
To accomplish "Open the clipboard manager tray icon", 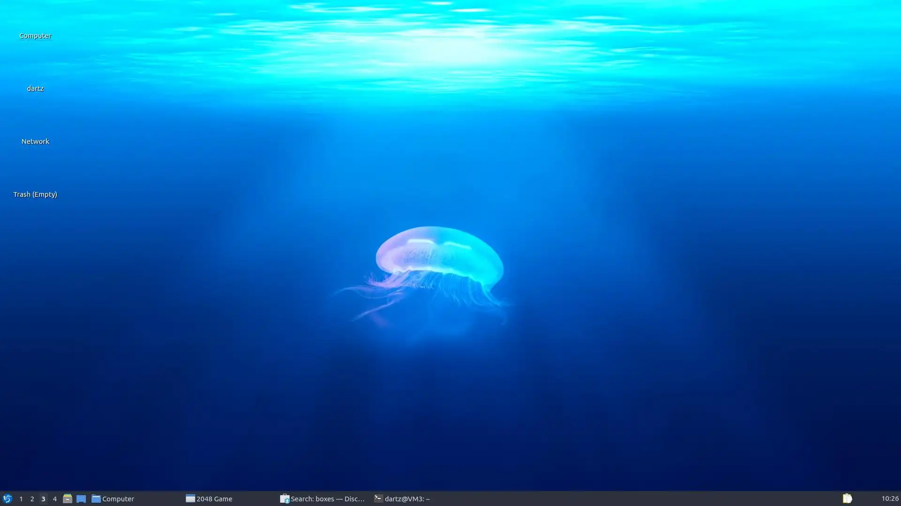I will click(x=847, y=499).
